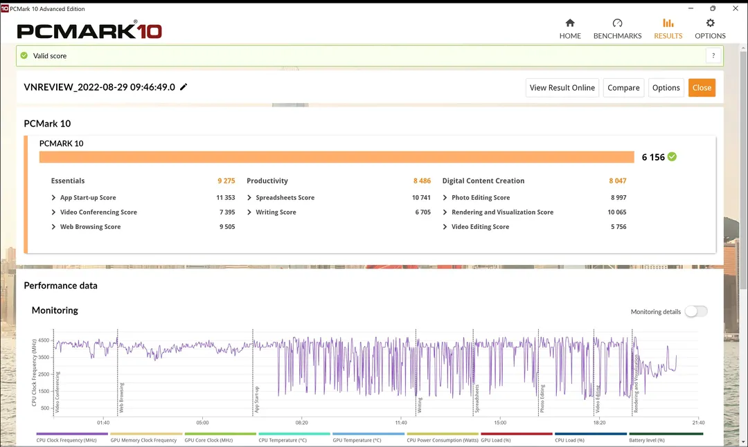Expand App Start-up Score details
Image resolution: width=748 pixels, height=447 pixels.
click(x=54, y=198)
